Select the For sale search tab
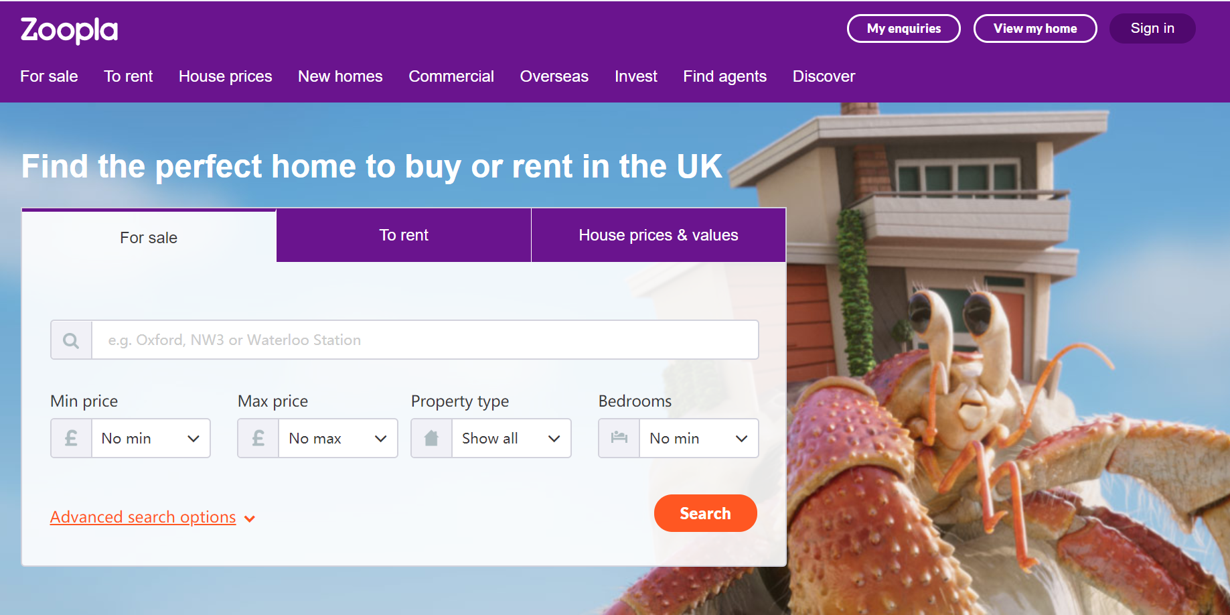 pyautogui.click(x=149, y=237)
